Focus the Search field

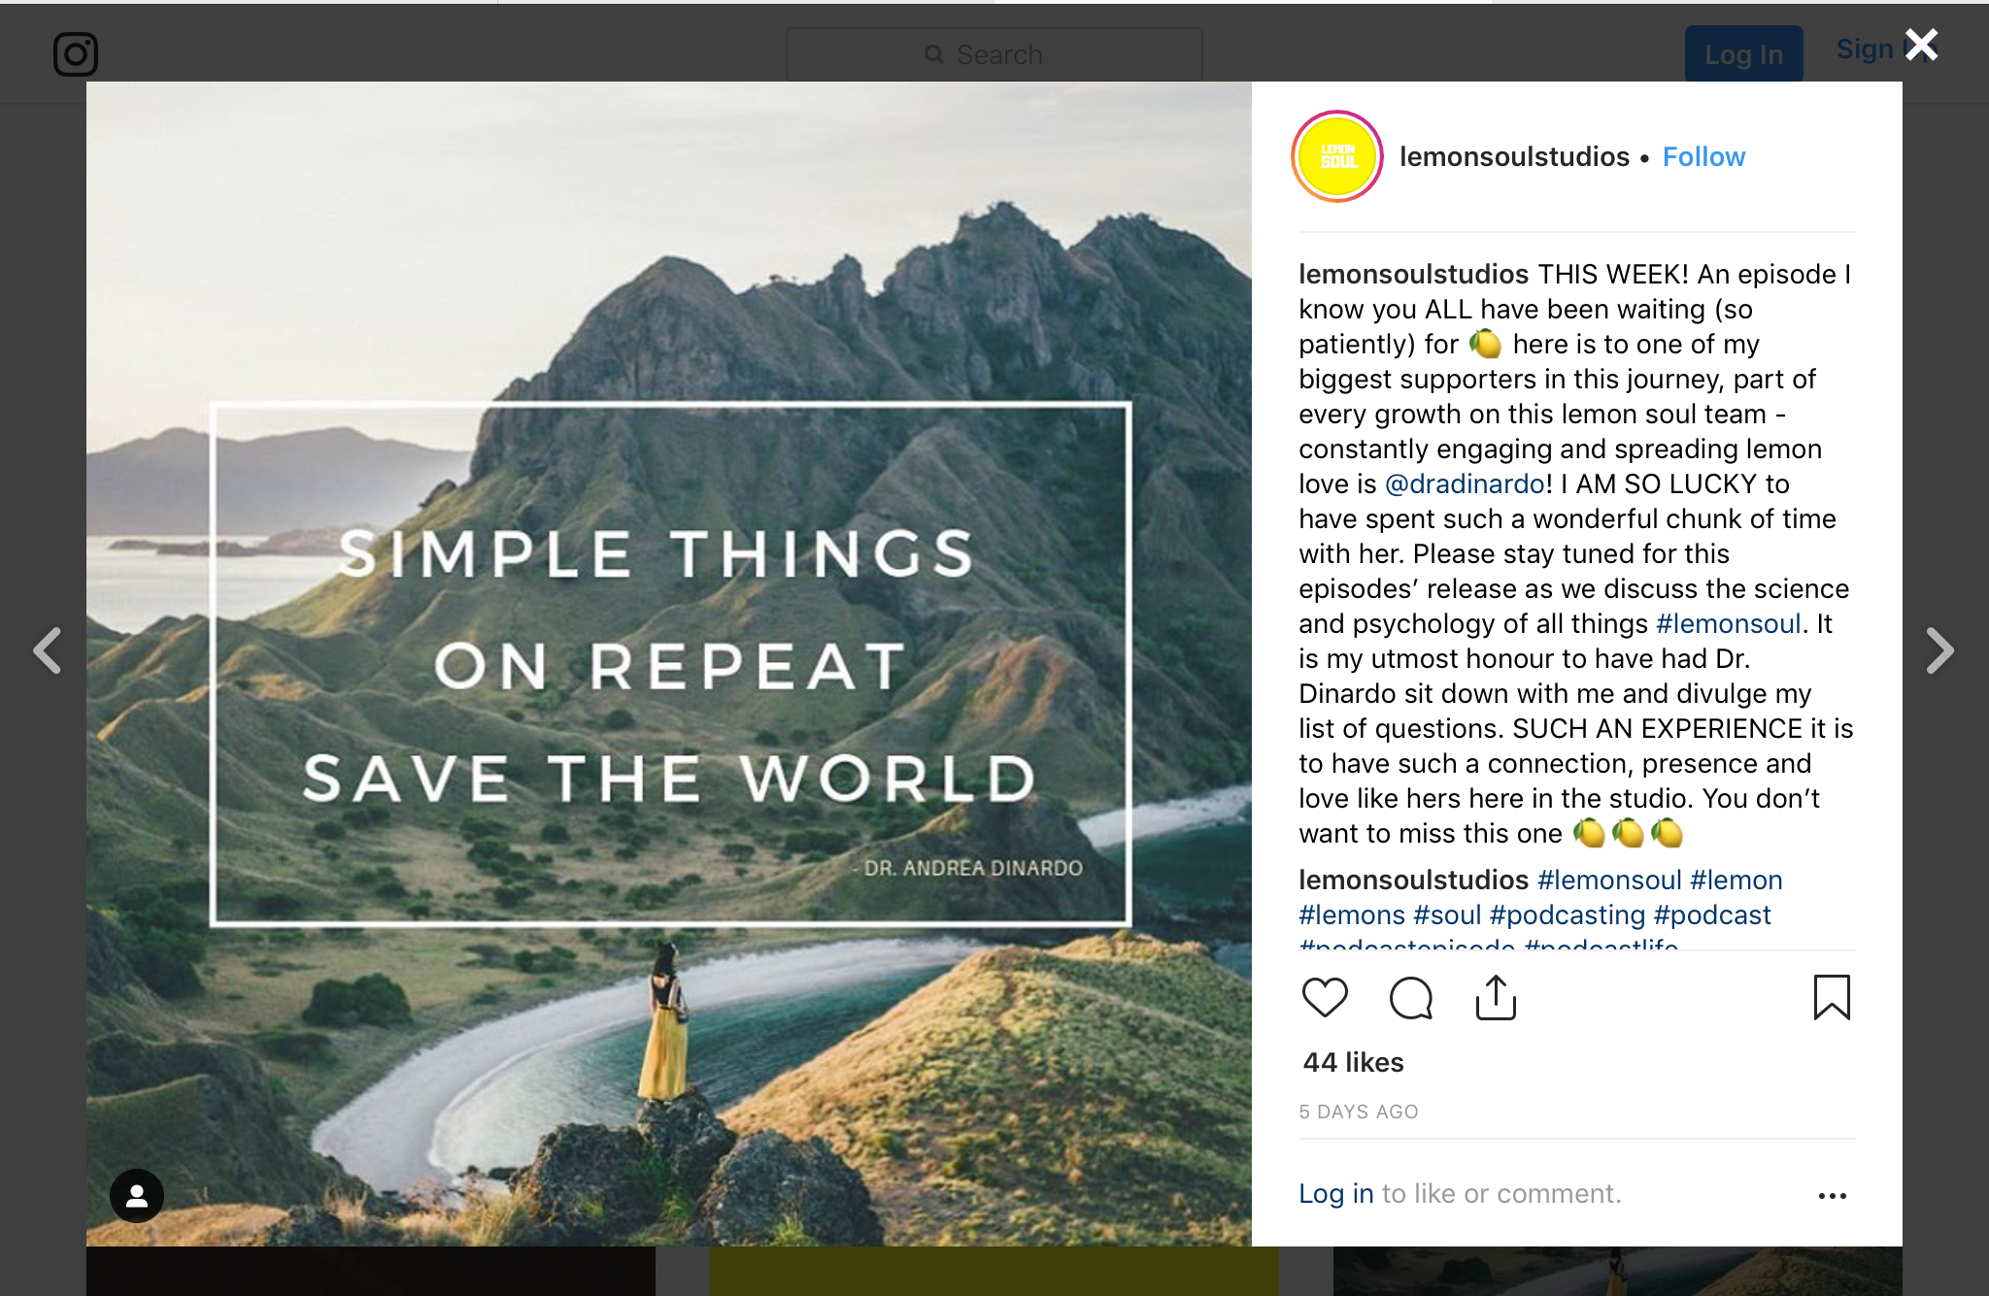pyautogui.click(x=994, y=55)
